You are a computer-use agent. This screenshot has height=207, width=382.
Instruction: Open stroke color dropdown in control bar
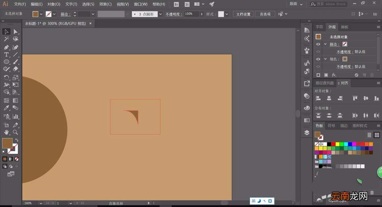point(54,14)
